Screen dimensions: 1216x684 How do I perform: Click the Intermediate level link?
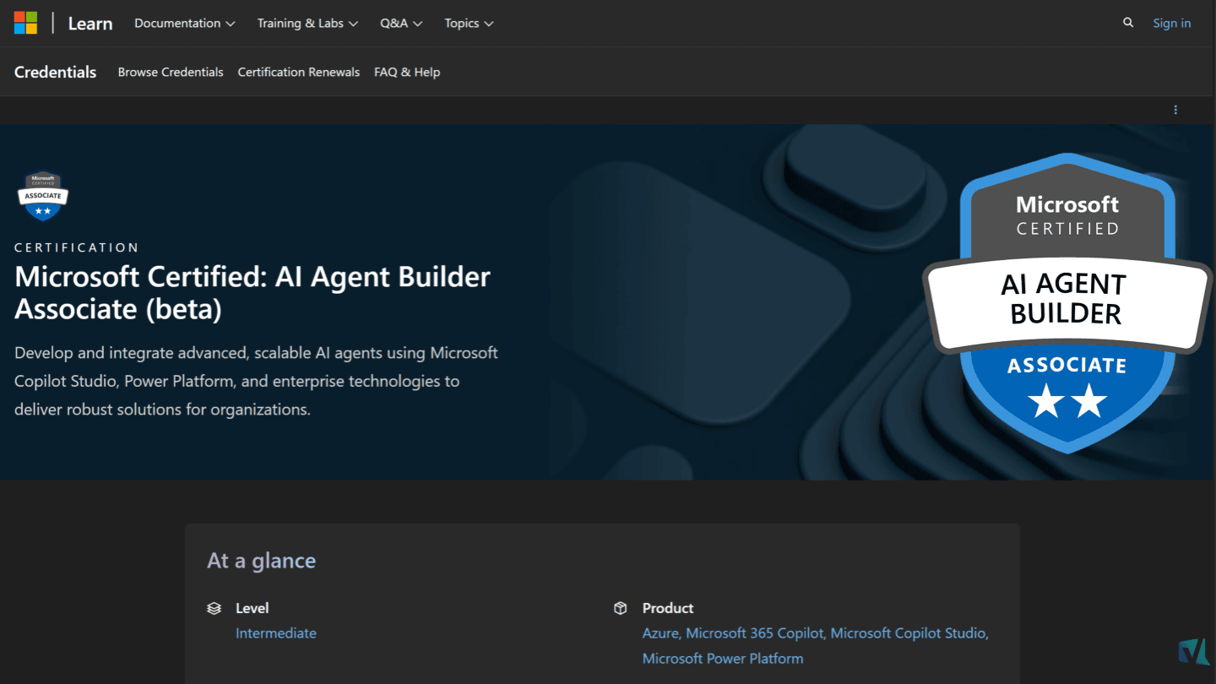click(x=276, y=633)
